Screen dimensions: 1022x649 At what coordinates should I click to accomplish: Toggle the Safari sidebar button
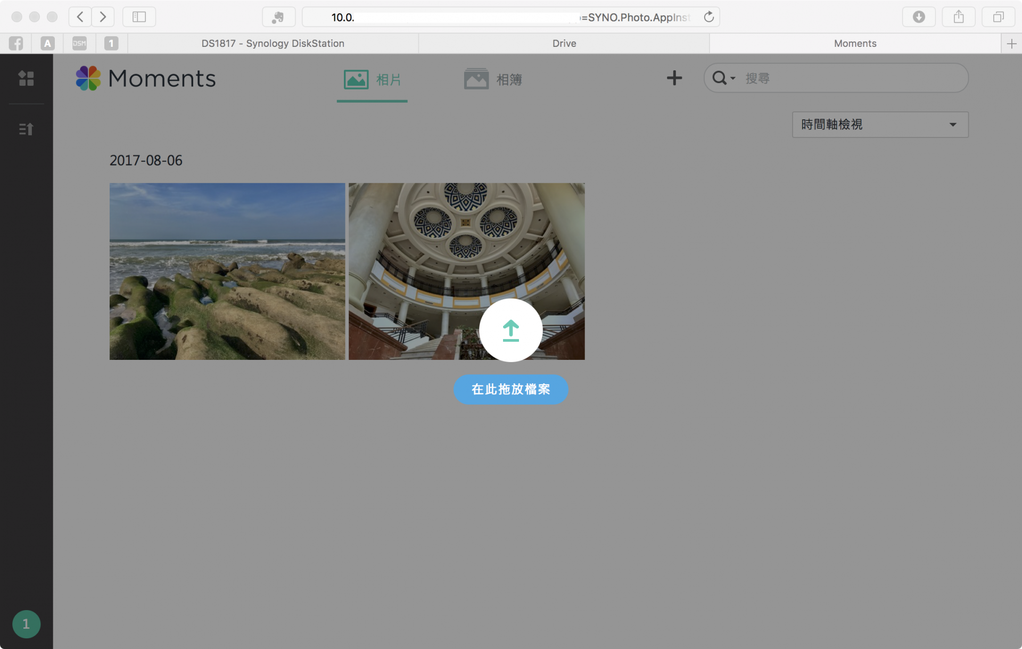139,17
